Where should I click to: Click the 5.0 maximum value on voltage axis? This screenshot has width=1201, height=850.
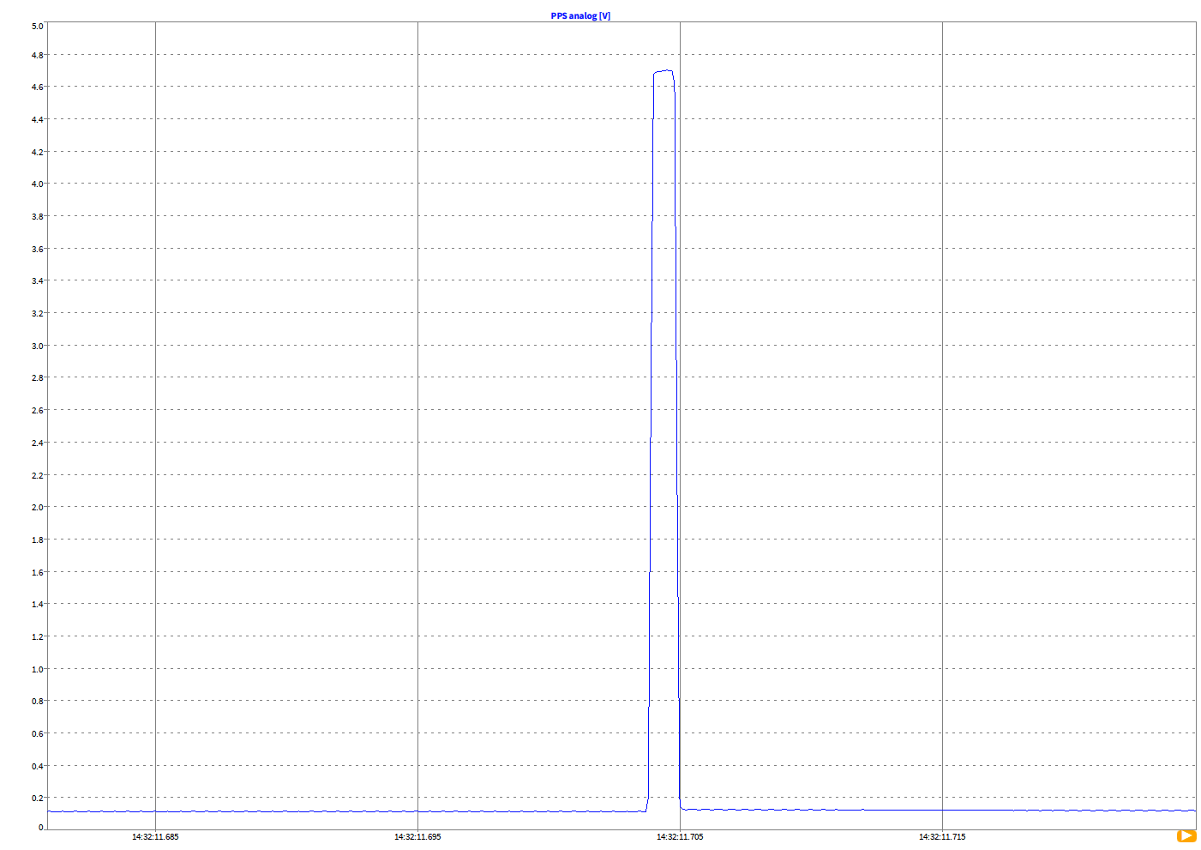click(x=37, y=26)
